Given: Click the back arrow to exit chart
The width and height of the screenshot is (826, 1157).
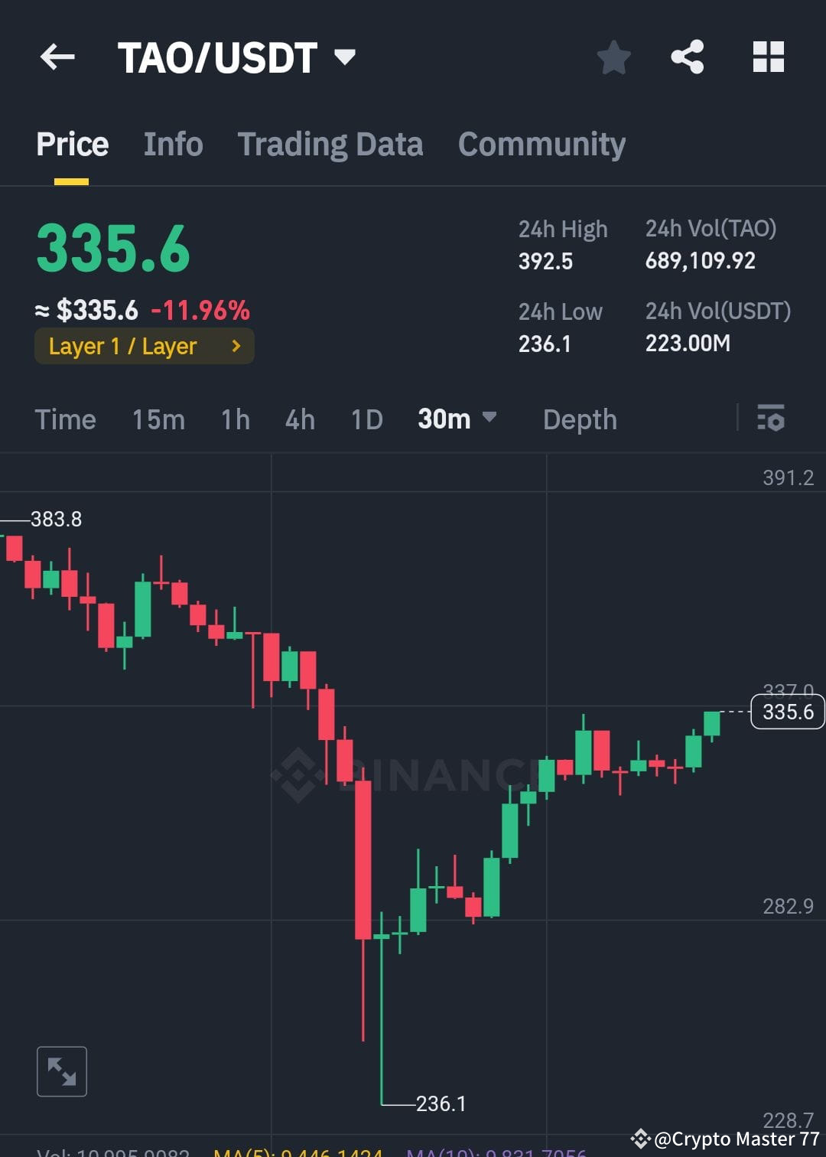Looking at the screenshot, I should pos(57,57).
